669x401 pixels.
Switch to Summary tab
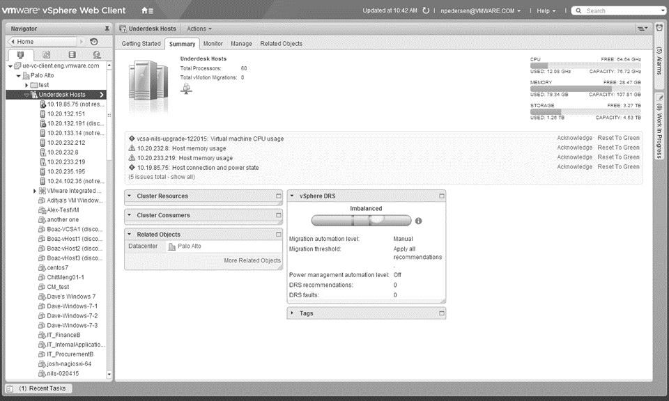182,44
